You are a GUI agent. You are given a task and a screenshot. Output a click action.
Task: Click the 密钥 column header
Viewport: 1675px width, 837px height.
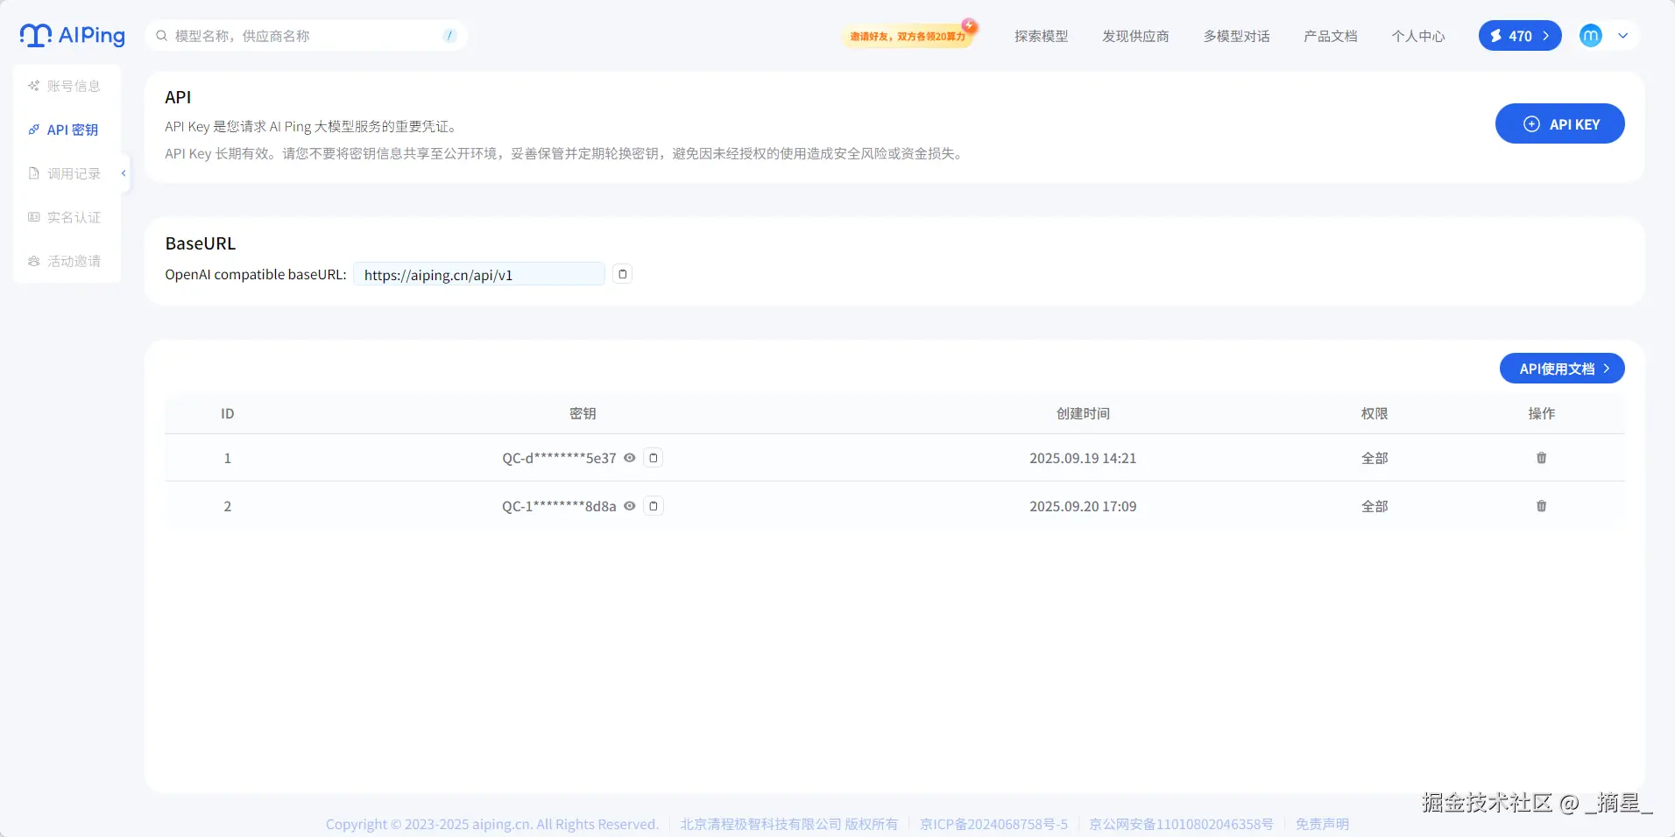point(583,413)
